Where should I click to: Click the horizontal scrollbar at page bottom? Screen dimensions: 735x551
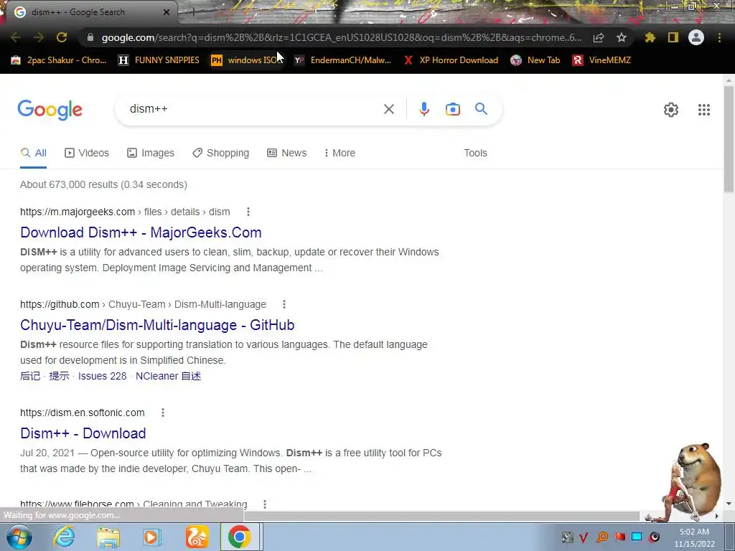(441, 516)
